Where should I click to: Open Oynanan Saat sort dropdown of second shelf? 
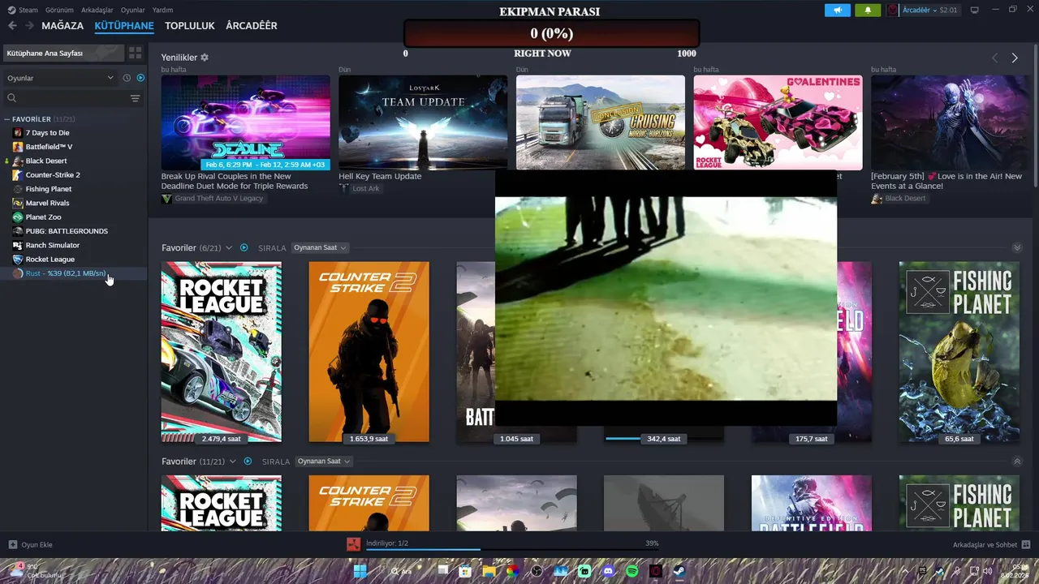(323, 461)
